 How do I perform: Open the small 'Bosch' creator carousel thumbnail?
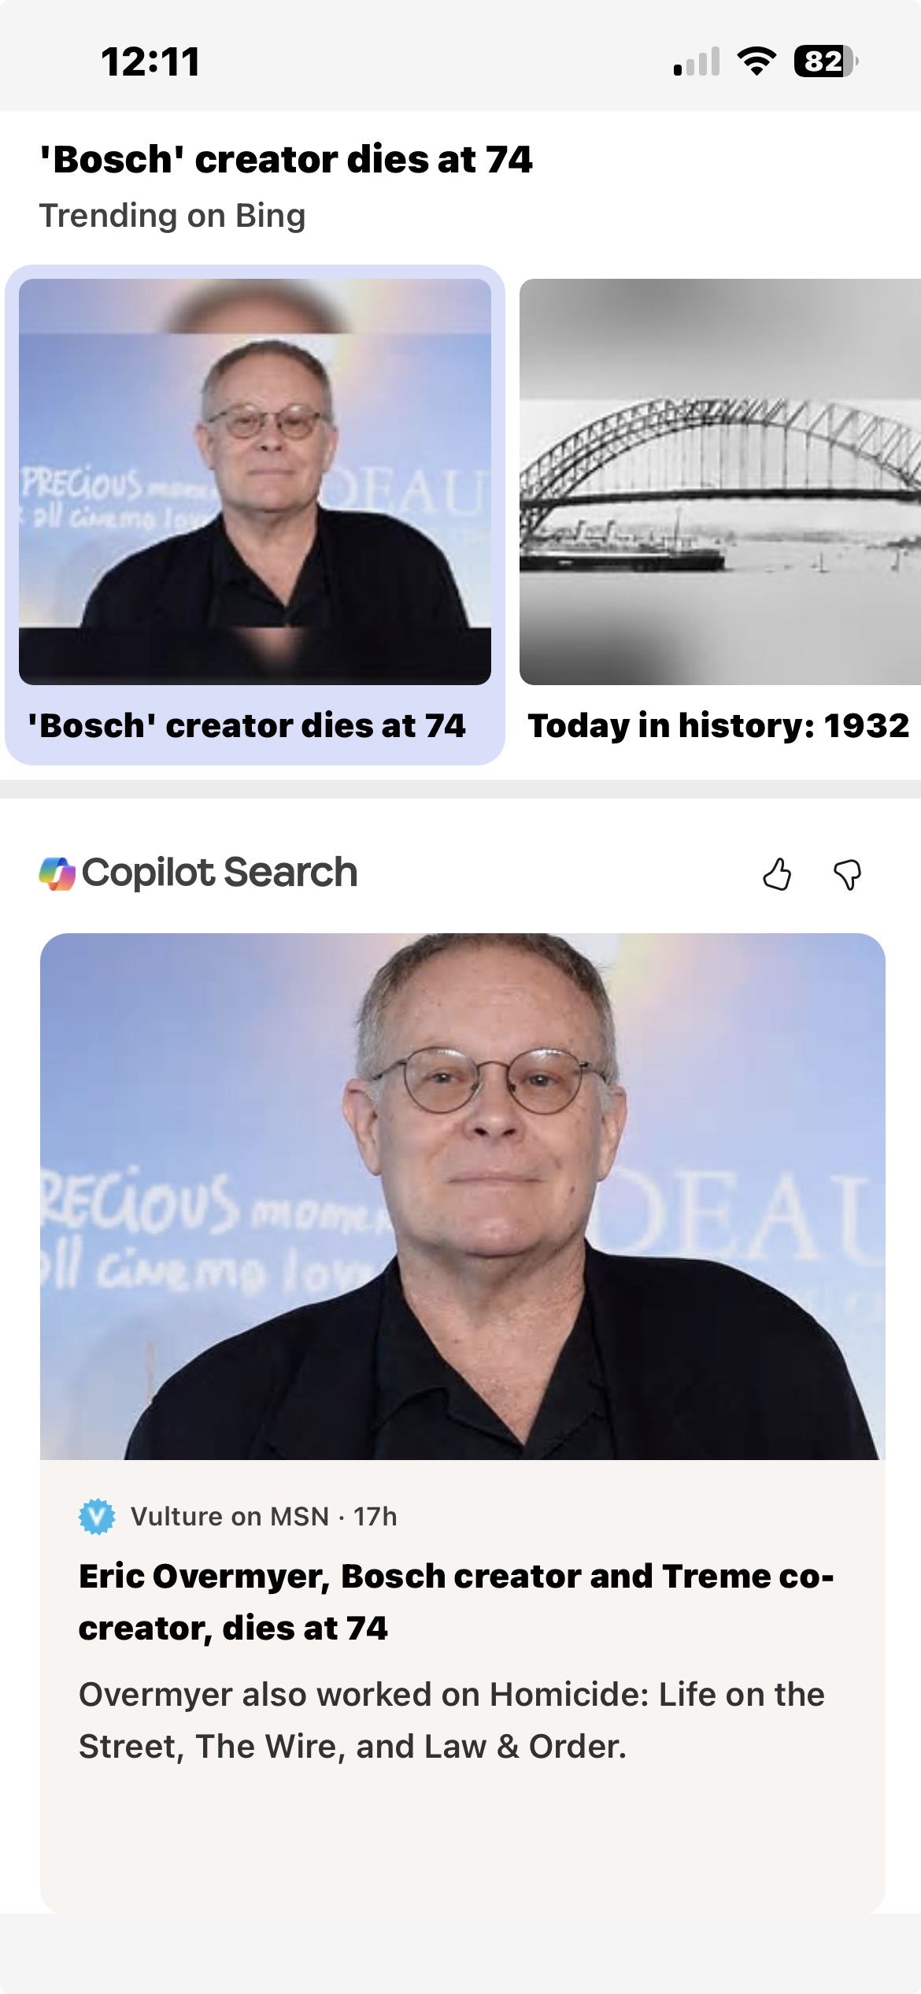[x=255, y=481]
